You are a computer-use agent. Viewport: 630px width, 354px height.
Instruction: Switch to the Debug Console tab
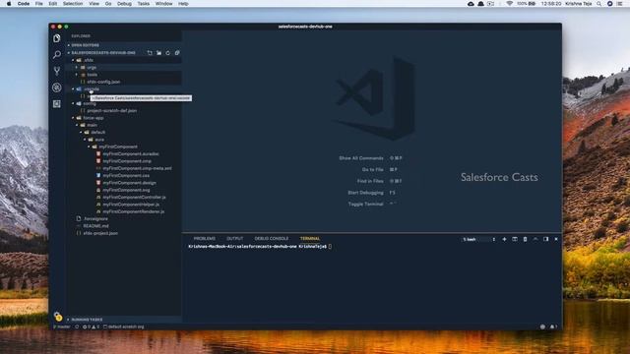[x=272, y=238]
